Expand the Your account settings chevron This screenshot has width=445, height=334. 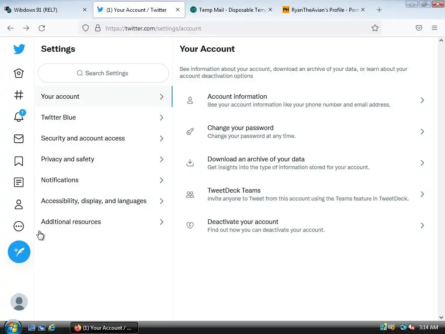162,97
